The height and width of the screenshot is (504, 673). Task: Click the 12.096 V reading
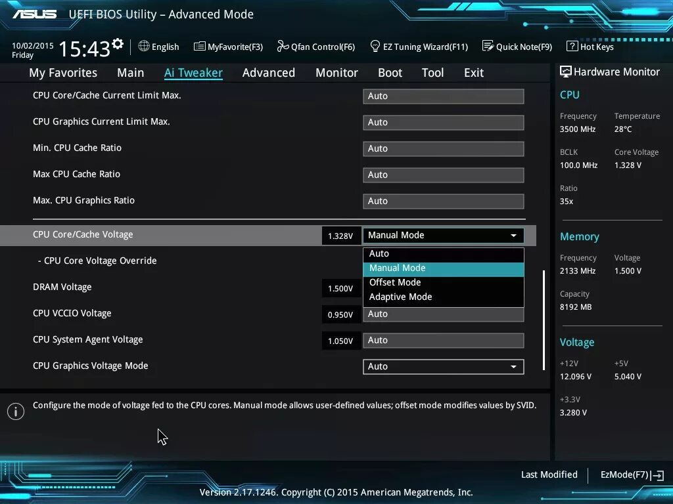(x=576, y=377)
